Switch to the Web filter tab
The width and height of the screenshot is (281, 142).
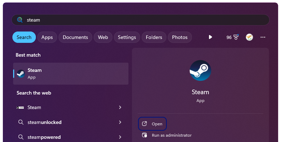click(103, 37)
